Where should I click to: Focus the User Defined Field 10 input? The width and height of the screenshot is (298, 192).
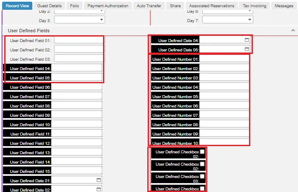click(77, 124)
